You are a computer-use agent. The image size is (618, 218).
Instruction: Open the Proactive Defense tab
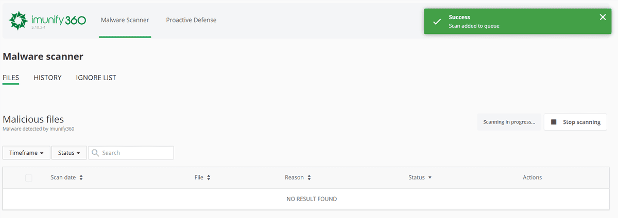pyautogui.click(x=191, y=20)
